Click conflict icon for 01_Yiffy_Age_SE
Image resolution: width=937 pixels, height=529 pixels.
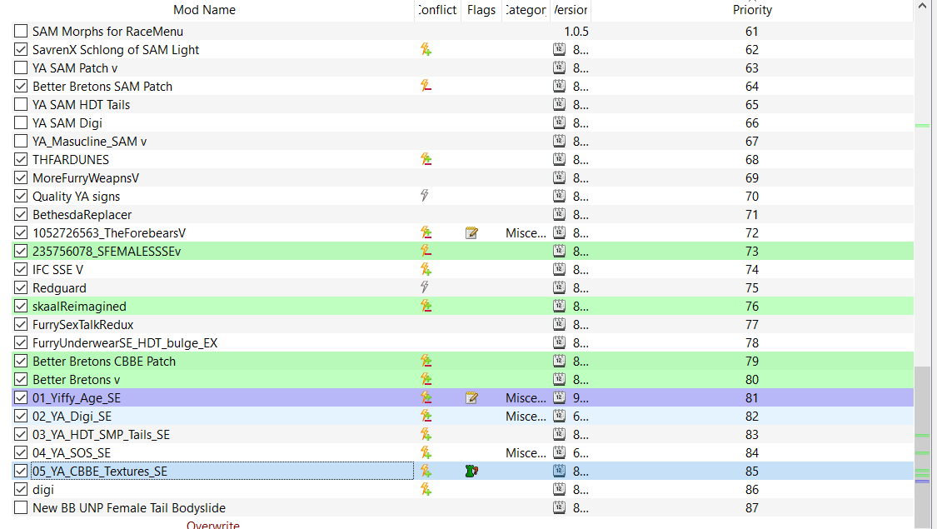pyautogui.click(x=426, y=397)
